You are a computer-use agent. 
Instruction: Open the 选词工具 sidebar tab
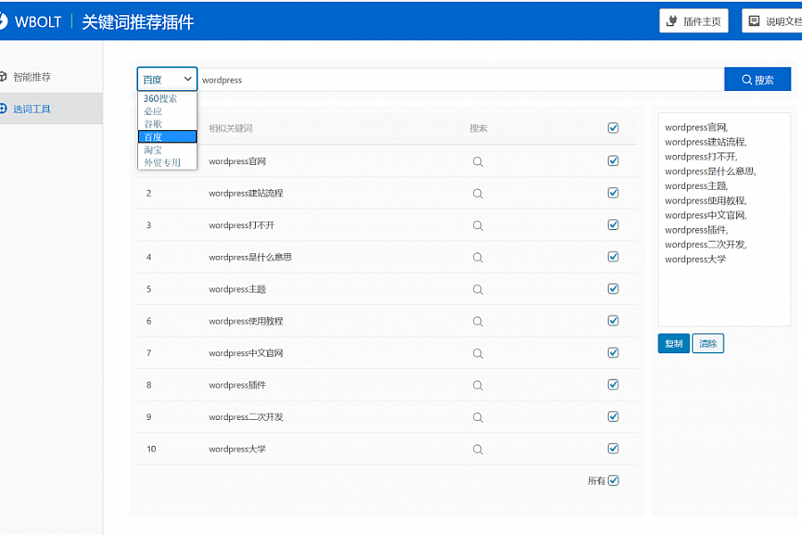point(51,109)
